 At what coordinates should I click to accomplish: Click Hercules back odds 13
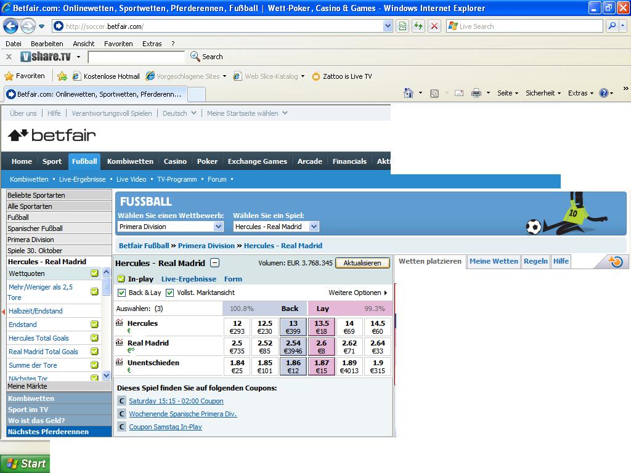pos(293,327)
